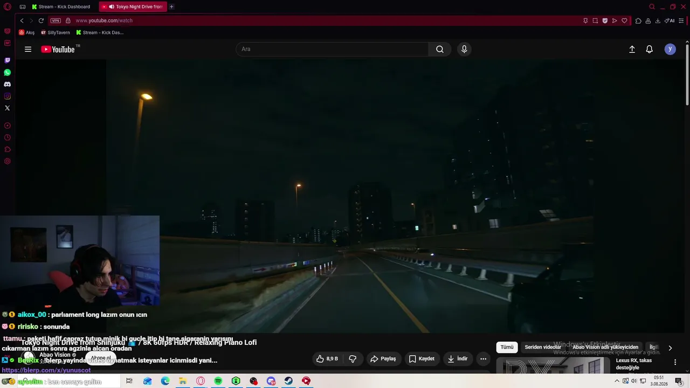Click the YouTube search magnifier button
The image size is (690, 388).
pos(440,49)
